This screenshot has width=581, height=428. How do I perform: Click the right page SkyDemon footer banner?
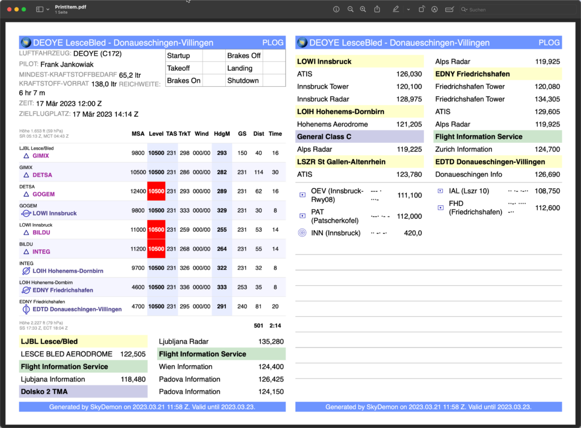428,407
